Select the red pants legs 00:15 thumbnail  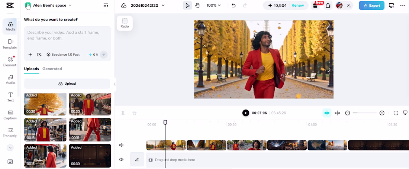[x=90, y=129]
